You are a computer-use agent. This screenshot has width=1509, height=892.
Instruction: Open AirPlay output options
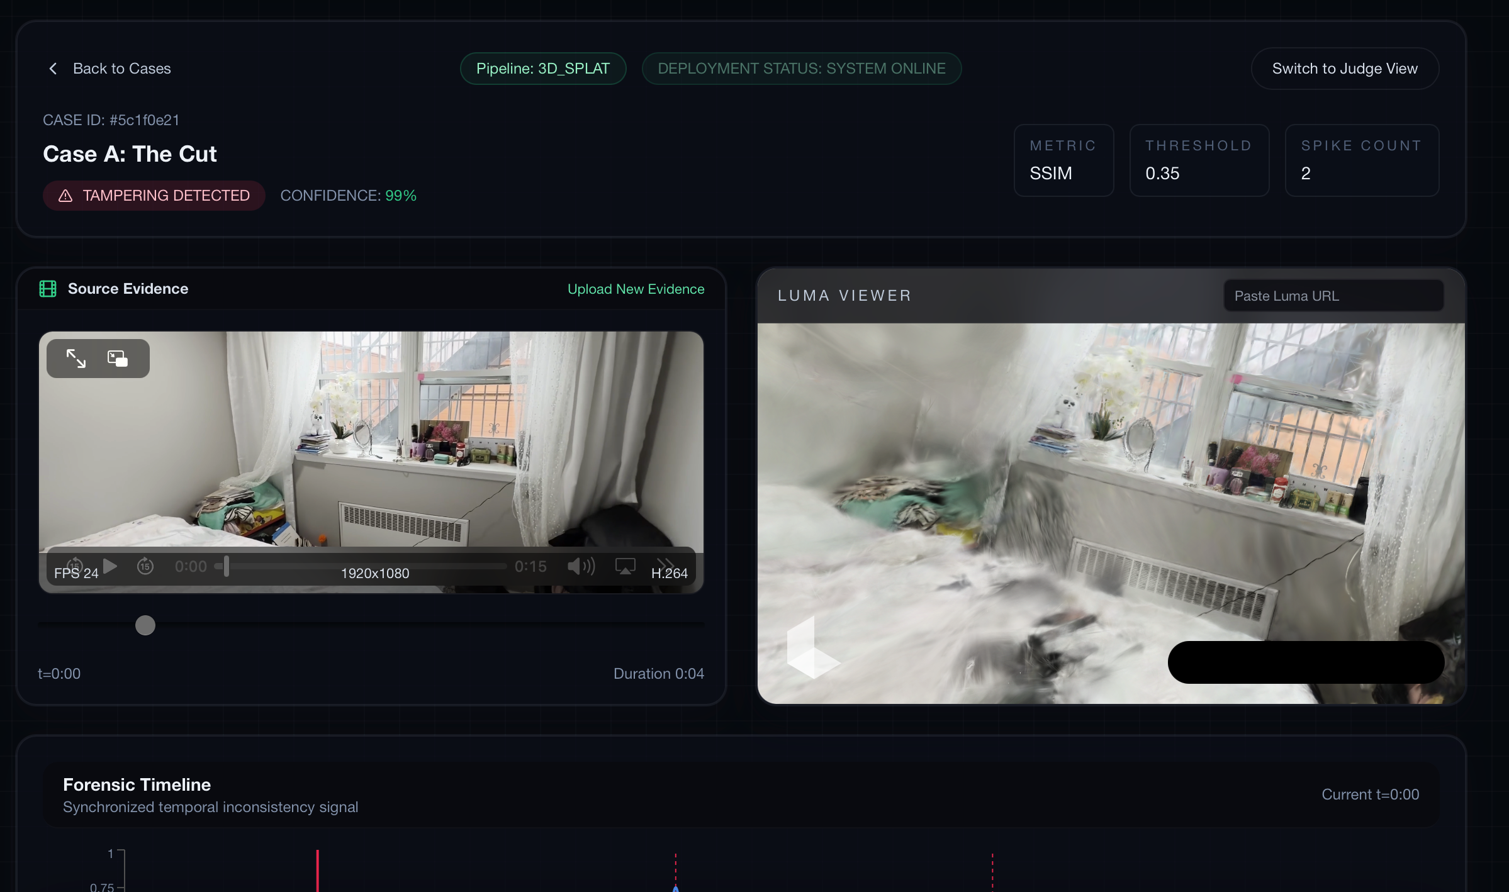pos(625,566)
